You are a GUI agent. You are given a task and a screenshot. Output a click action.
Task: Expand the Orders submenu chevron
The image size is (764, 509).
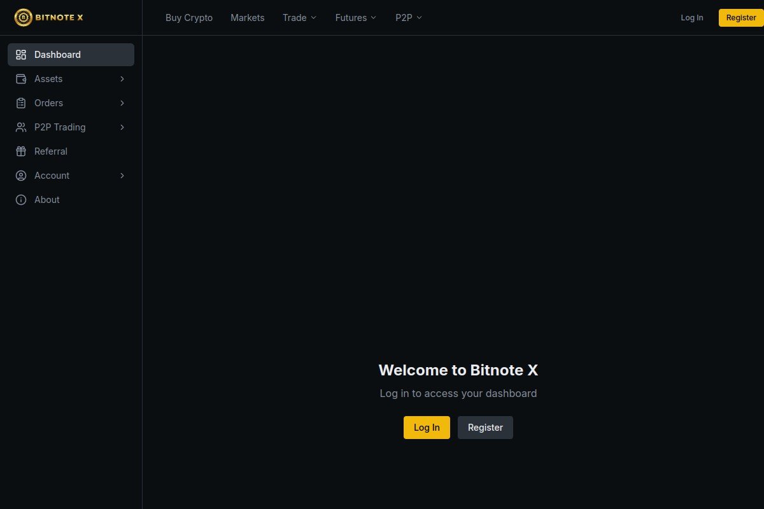pyautogui.click(x=122, y=103)
